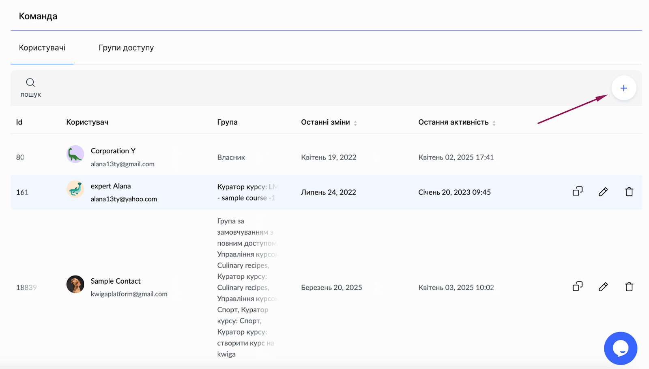Sort by Останні зміни column arrows
649x369 pixels.
click(355, 123)
